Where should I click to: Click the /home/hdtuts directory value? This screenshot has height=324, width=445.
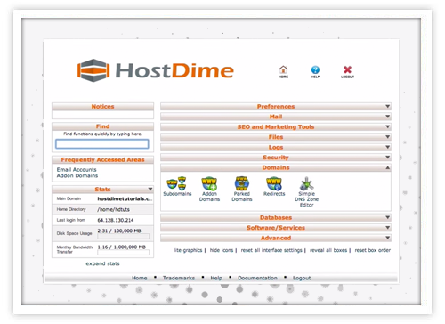113,209
